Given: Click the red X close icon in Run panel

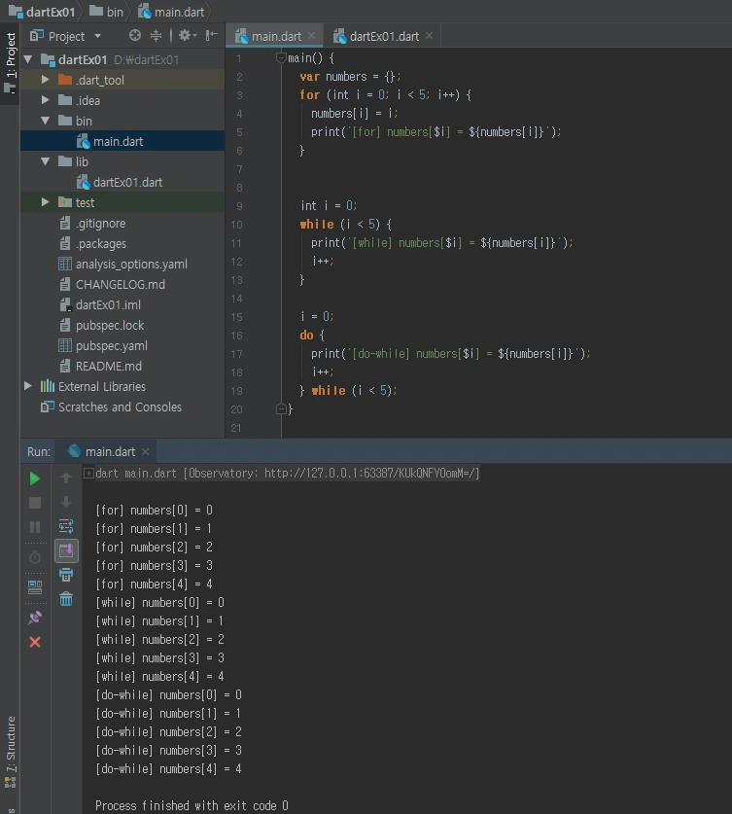Looking at the screenshot, I should point(35,642).
